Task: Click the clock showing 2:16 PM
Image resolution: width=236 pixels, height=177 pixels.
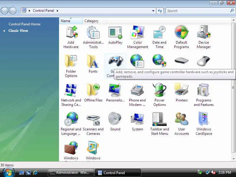Action: 224,172
